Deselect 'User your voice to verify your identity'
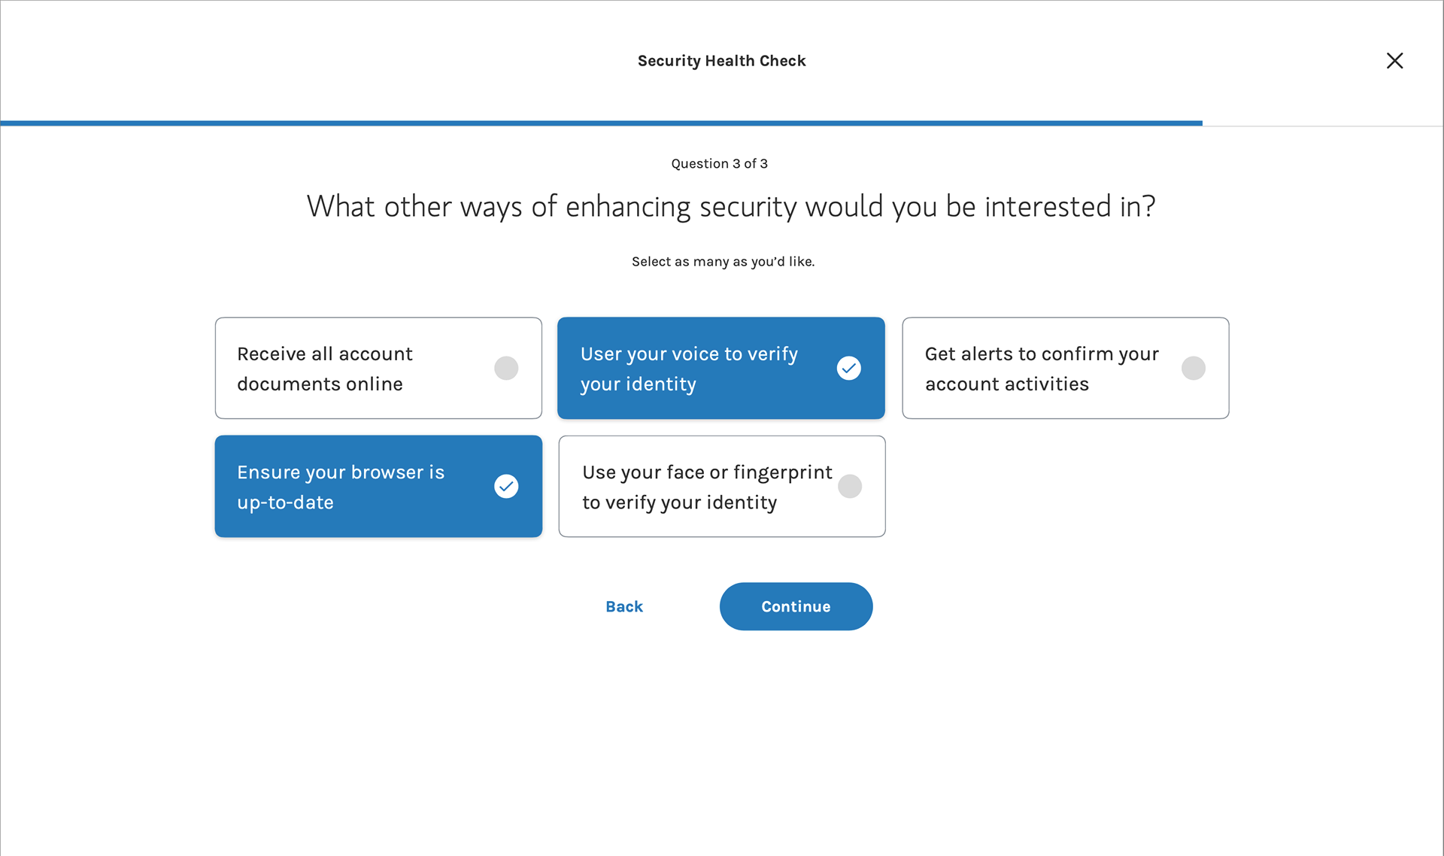 720,368
